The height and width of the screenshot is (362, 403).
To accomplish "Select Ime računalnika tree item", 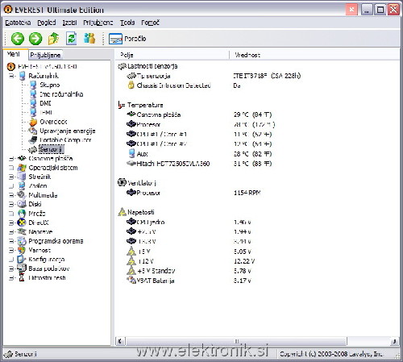I will point(61,94).
